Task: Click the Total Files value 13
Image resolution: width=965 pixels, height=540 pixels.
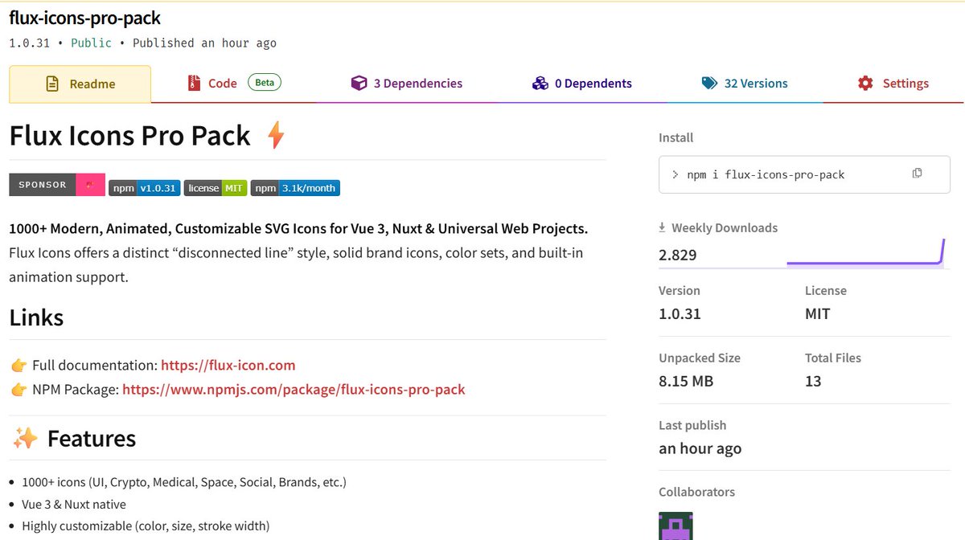Action: (x=813, y=382)
